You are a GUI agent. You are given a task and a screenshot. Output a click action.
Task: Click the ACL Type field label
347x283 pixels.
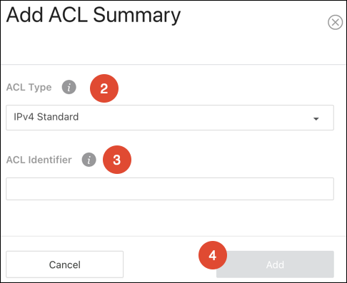coord(29,88)
